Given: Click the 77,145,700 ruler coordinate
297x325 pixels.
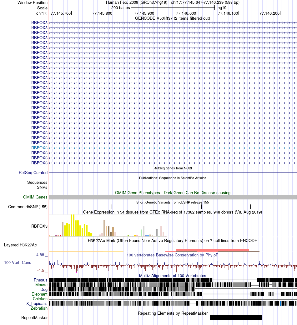Looking at the screenshot, I should [61, 13].
